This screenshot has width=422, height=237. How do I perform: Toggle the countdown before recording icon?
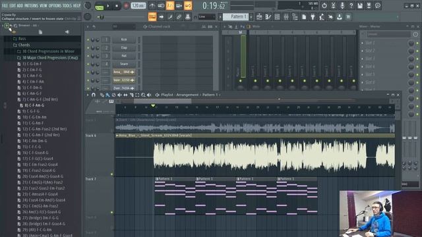[x=170, y=5]
